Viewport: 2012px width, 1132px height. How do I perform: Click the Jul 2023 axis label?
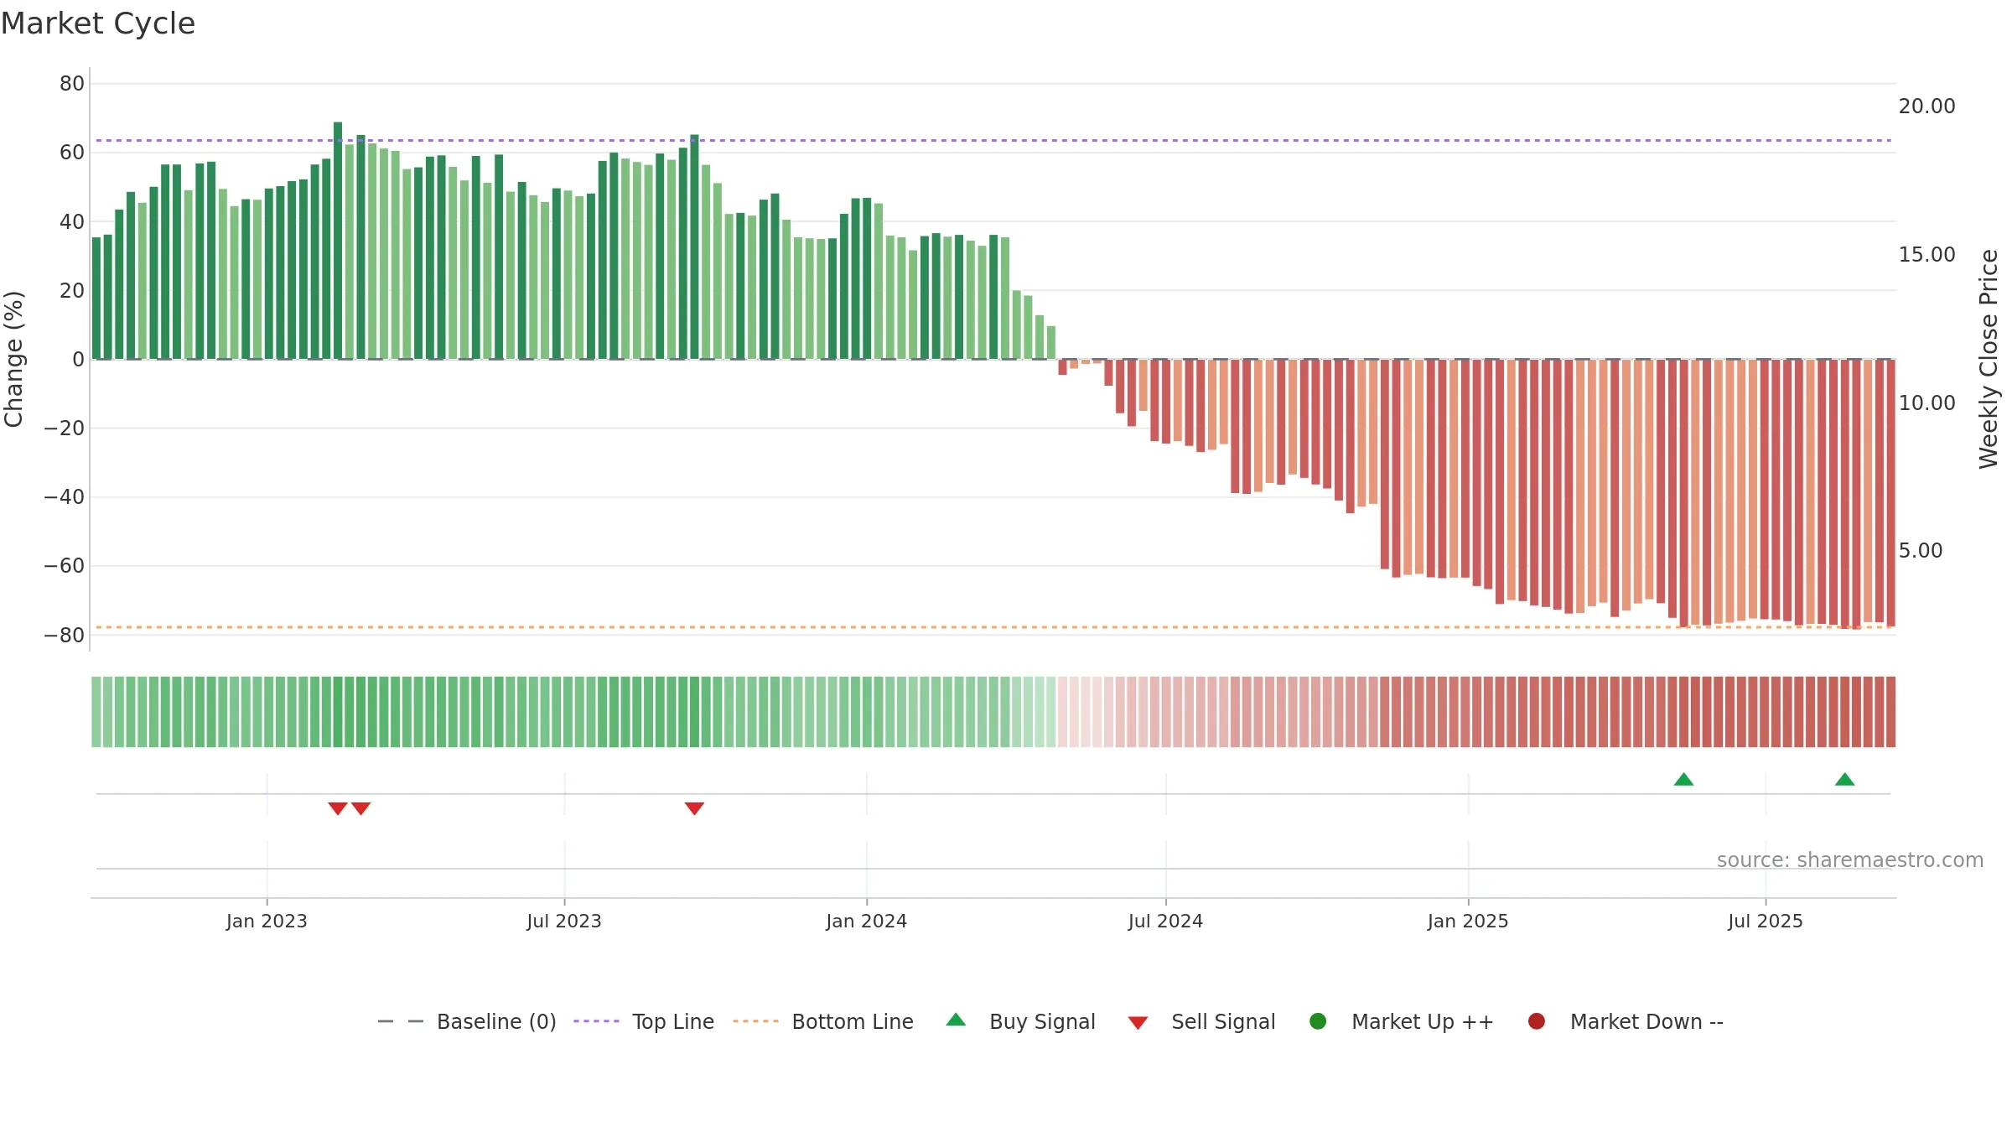pyautogui.click(x=564, y=922)
